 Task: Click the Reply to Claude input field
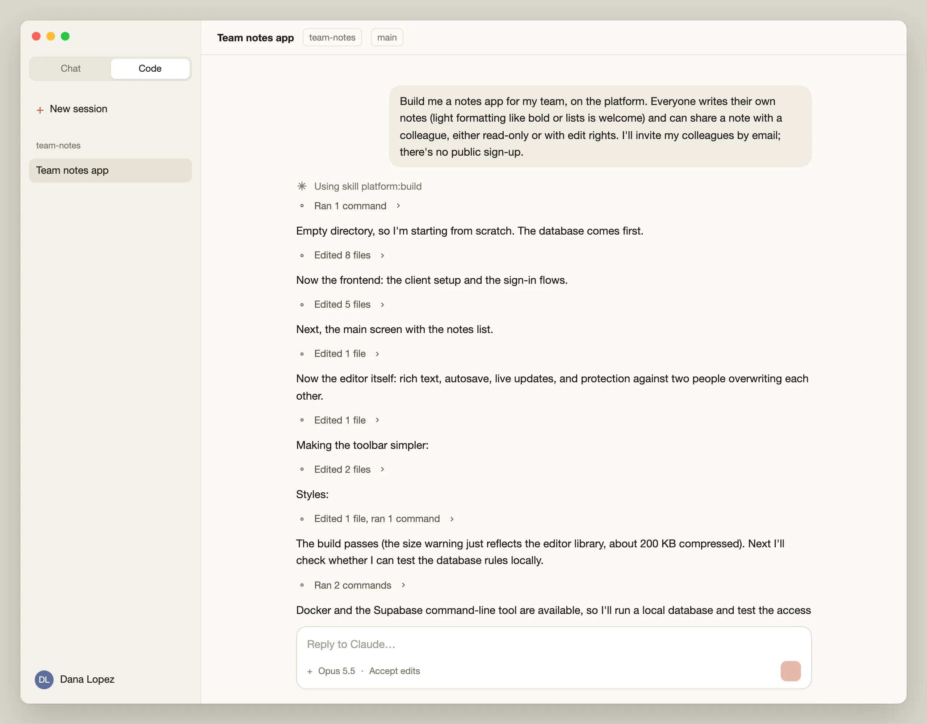553,644
